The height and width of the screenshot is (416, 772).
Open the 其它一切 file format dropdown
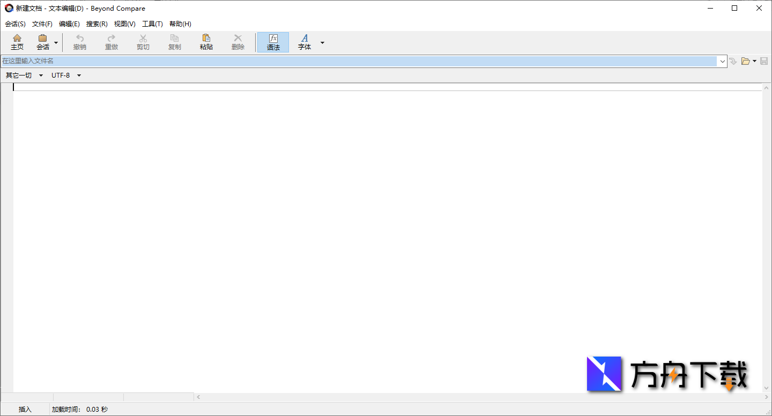click(24, 75)
